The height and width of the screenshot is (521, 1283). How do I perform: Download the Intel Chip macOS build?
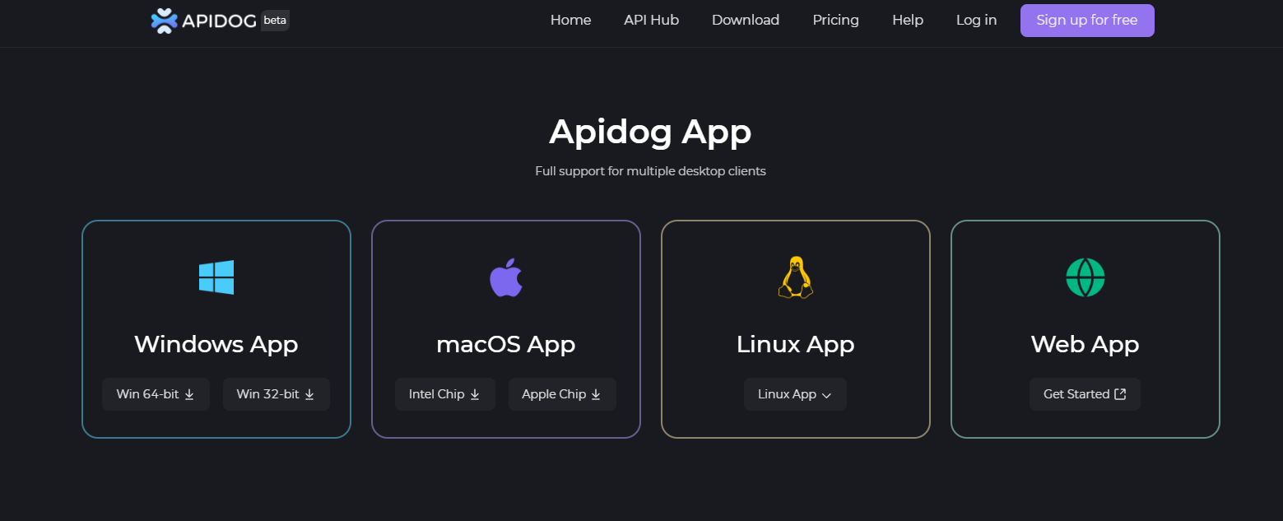point(445,394)
